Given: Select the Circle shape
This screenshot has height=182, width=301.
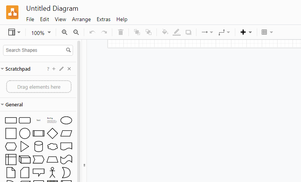Looking at the screenshot, I should point(25,133).
